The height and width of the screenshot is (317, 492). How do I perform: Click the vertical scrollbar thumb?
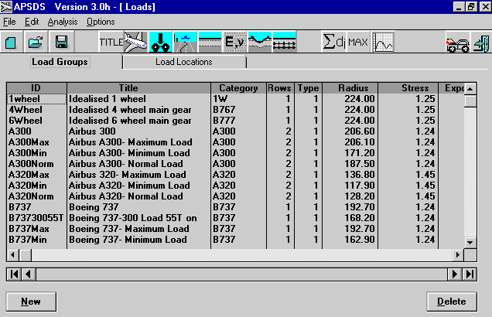470,101
